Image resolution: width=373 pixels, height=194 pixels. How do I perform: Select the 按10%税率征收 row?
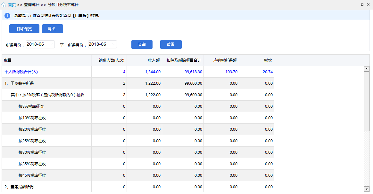coord(138,118)
